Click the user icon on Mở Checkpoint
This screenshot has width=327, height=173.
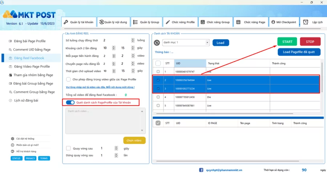[273, 22]
